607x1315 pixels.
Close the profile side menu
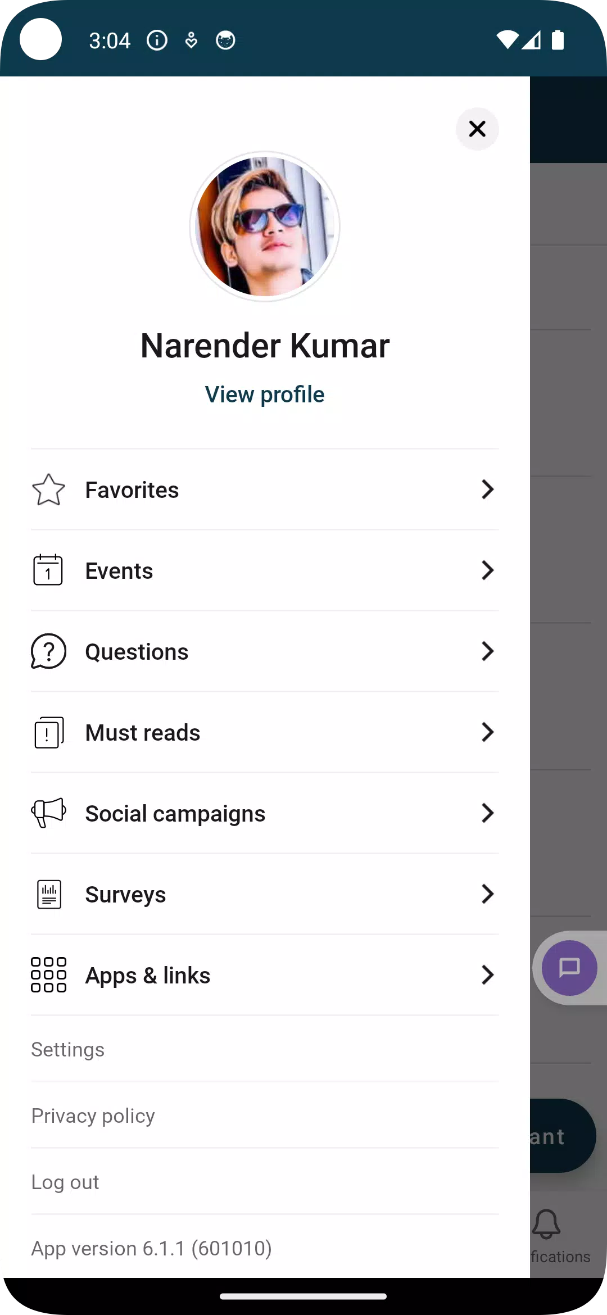pos(477,129)
